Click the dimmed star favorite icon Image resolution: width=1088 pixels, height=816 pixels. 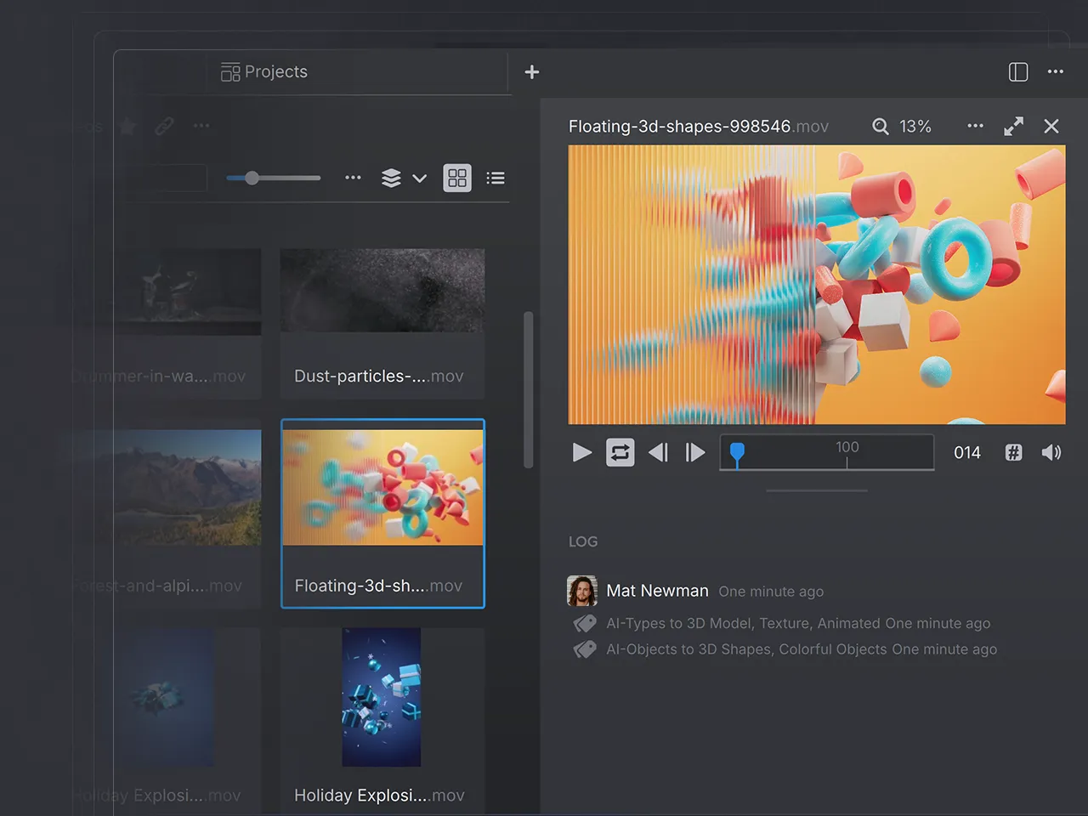[127, 127]
